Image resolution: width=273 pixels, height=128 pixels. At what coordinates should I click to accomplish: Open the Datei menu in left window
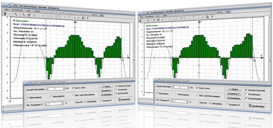(x=7, y=9)
